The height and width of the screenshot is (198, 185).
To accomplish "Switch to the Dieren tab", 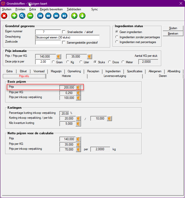I will click(163, 76).
